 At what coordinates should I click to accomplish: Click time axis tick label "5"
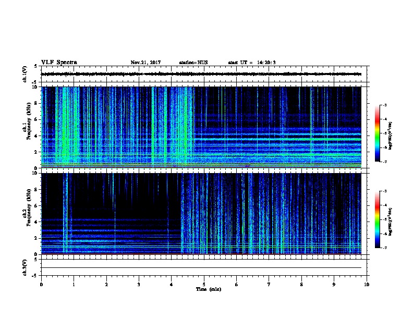coord(204,285)
